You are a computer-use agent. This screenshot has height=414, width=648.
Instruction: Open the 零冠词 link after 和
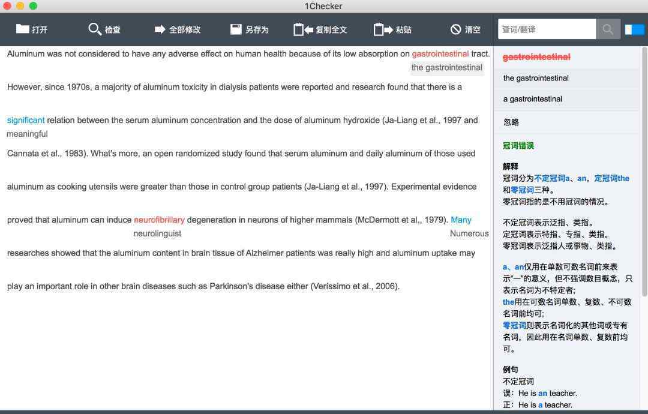coord(523,190)
